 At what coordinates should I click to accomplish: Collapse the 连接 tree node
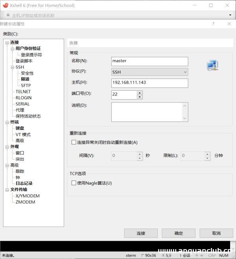7,43
